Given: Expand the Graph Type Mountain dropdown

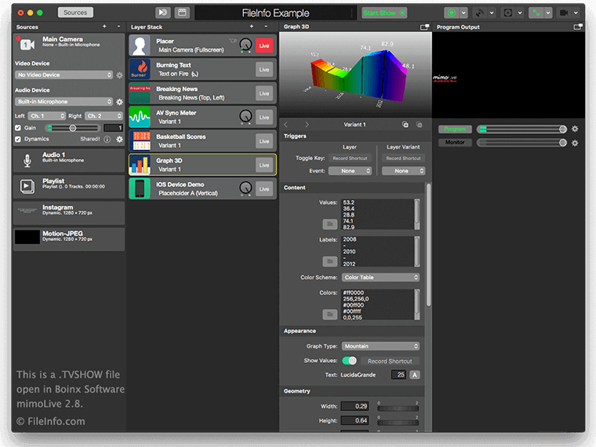Looking at the screenshot, I should (380, 346).
